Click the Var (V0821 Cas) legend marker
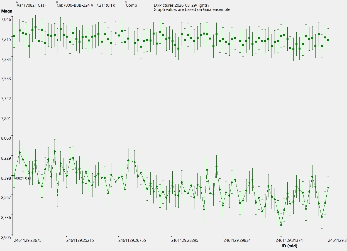Screen dimensions: 347x251 pos(17,2)
